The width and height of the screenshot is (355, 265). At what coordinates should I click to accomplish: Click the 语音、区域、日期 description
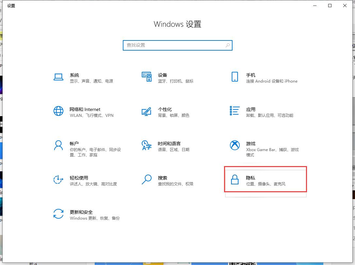pos(174,149)
